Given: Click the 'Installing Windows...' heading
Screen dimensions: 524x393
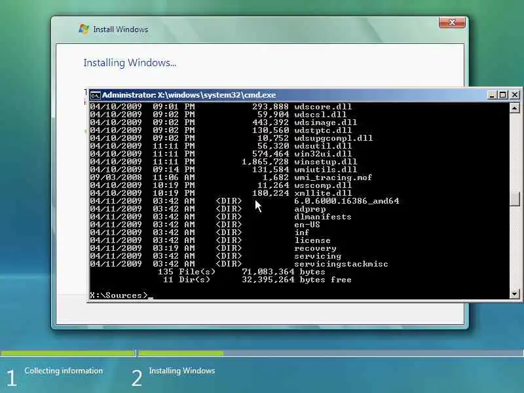Looking at the screenshot, I should tap(130, 62).
